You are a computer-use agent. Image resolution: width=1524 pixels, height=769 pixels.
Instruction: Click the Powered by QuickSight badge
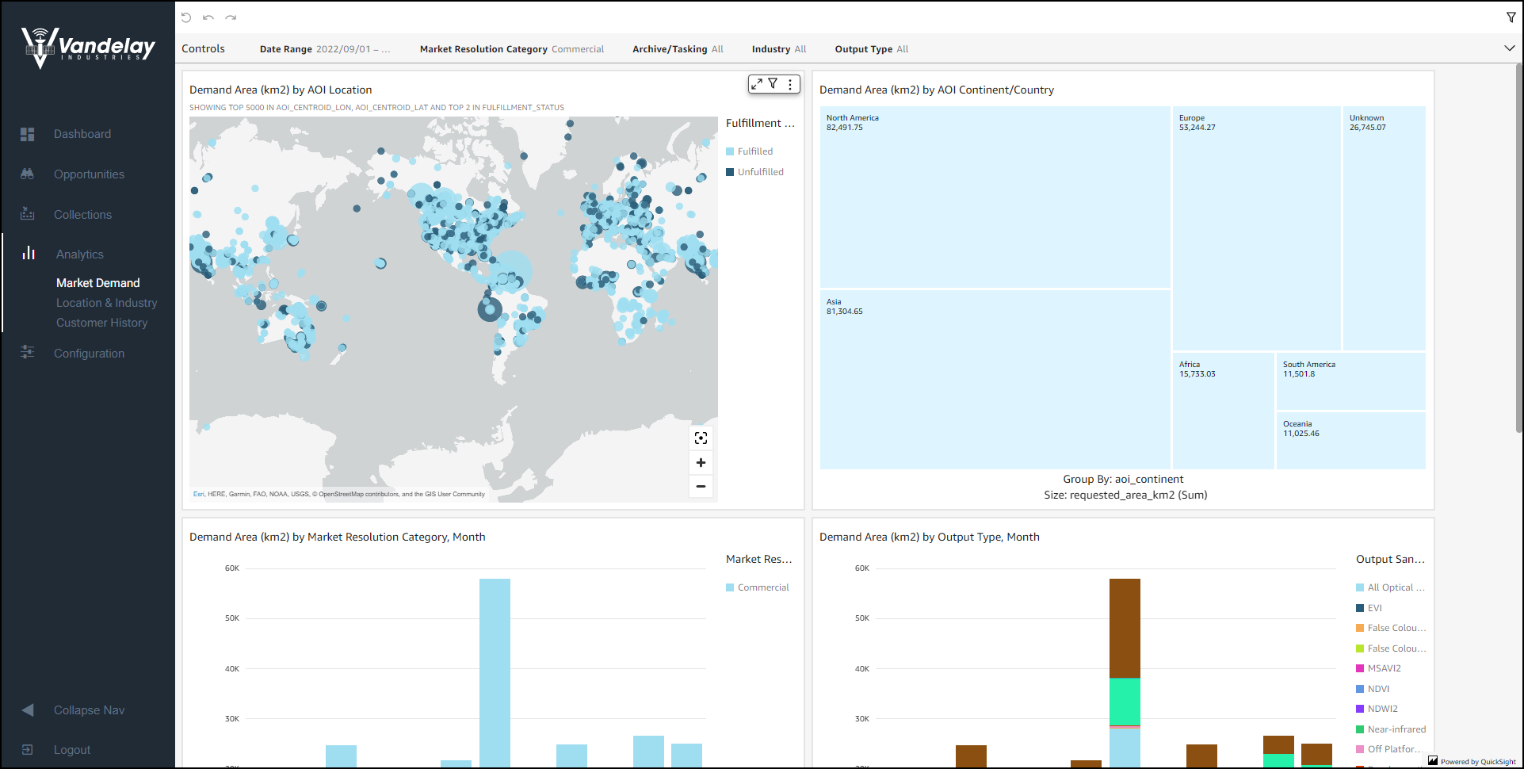(1472, 761)
